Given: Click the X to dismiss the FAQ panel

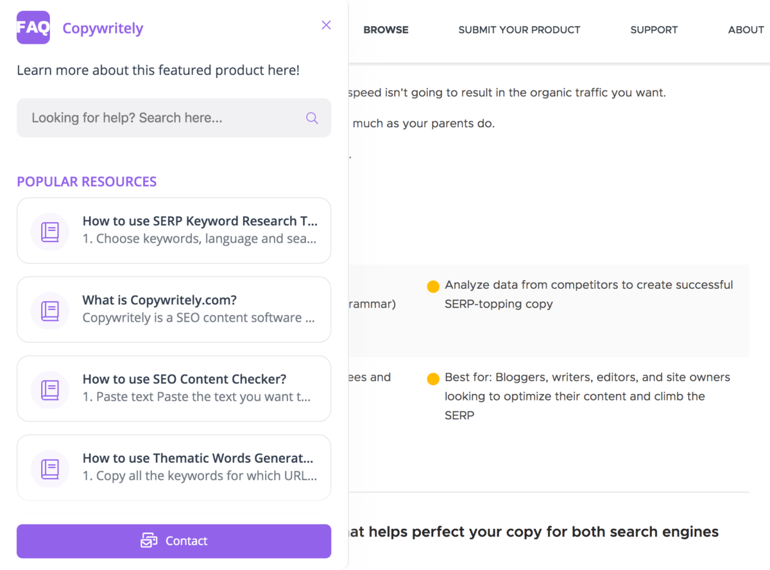Looking at the screenshot, I should (x=326, y=25).
